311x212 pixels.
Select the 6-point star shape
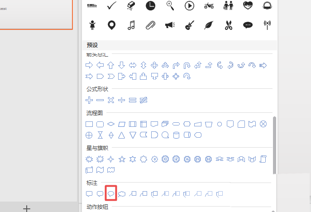(133, 159)
